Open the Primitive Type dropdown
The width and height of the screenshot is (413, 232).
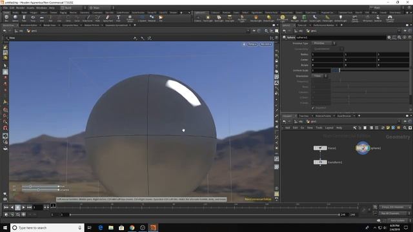[x=324, y=43]
